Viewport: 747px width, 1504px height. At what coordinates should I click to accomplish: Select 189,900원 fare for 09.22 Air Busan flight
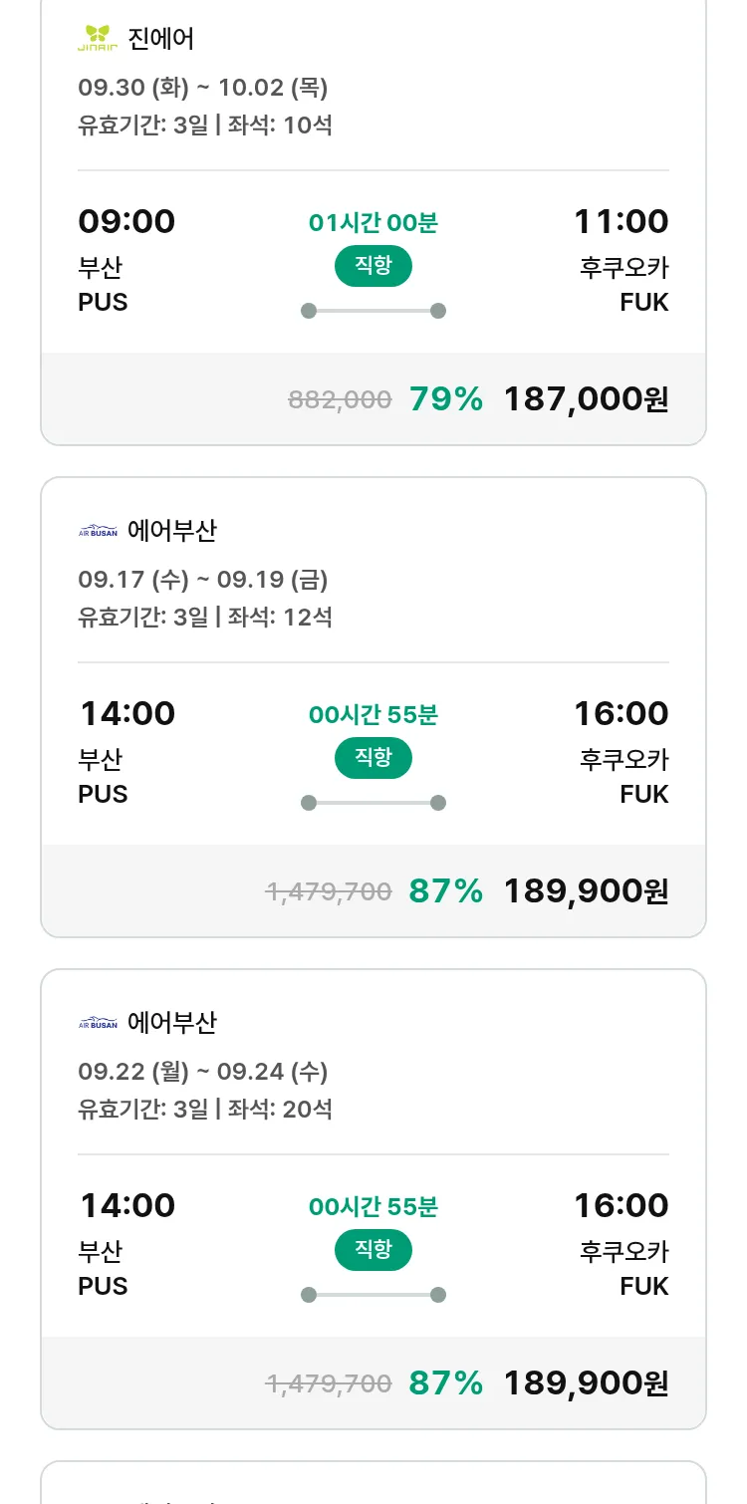coord(586,1383)
